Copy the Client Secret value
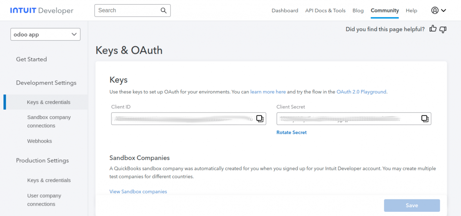The height and width of the screenshot is (216, 461). point(425,119)
